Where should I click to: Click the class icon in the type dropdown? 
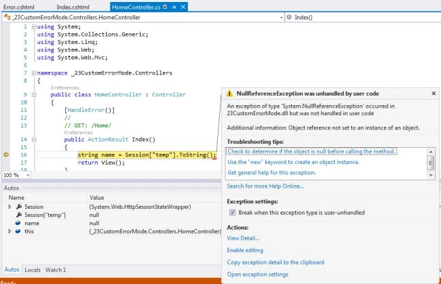[7, 17]
